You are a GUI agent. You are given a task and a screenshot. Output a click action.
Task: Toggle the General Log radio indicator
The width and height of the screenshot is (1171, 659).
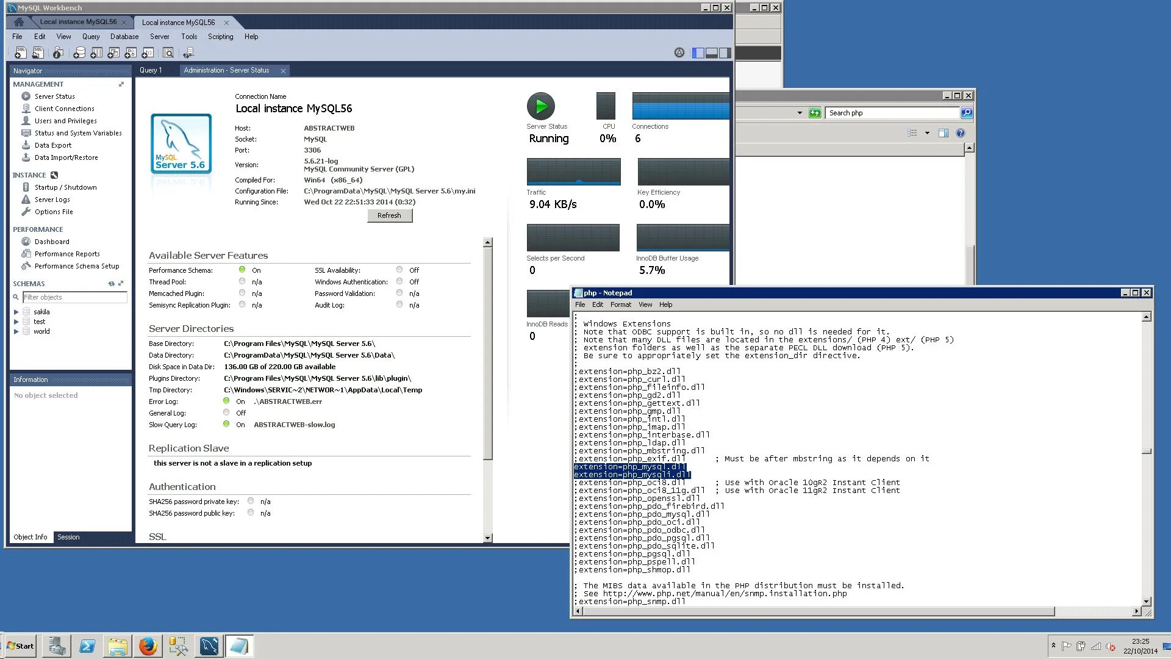[x=226, y=412]
